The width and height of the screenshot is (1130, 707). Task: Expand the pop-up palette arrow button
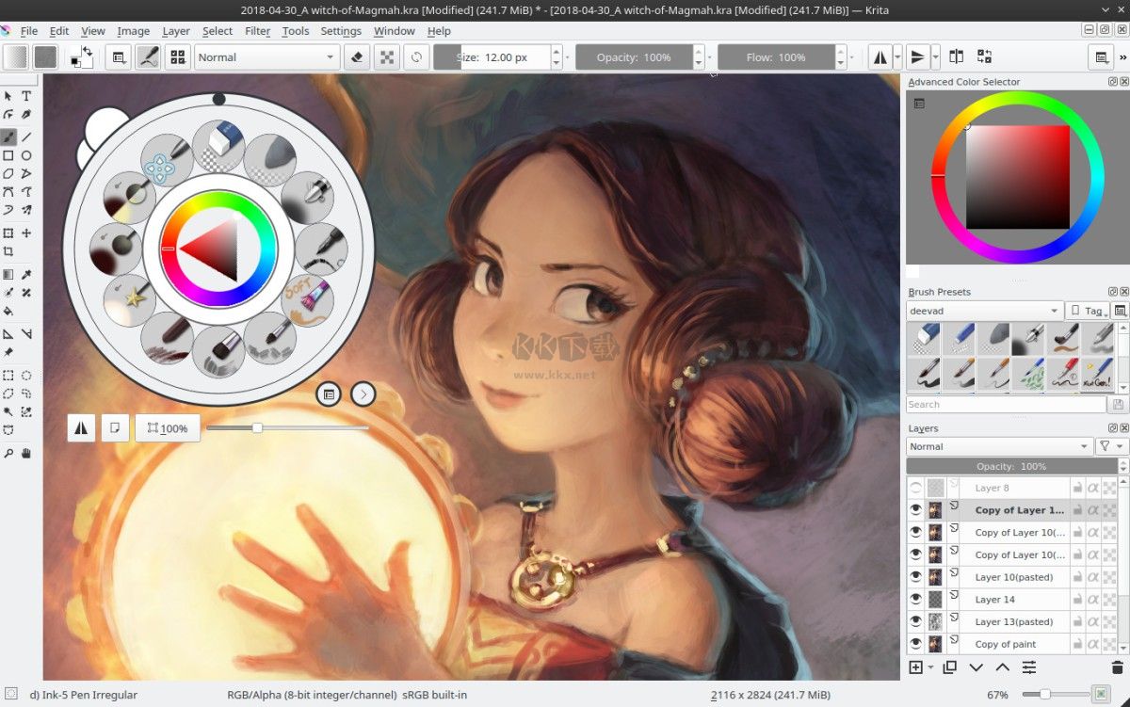[x=363, y=394]
